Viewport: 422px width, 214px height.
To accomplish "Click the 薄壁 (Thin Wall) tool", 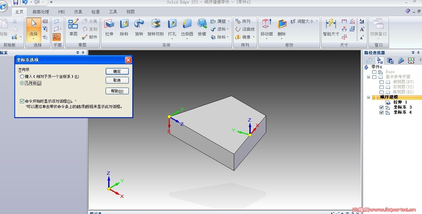I will (219, 21).
